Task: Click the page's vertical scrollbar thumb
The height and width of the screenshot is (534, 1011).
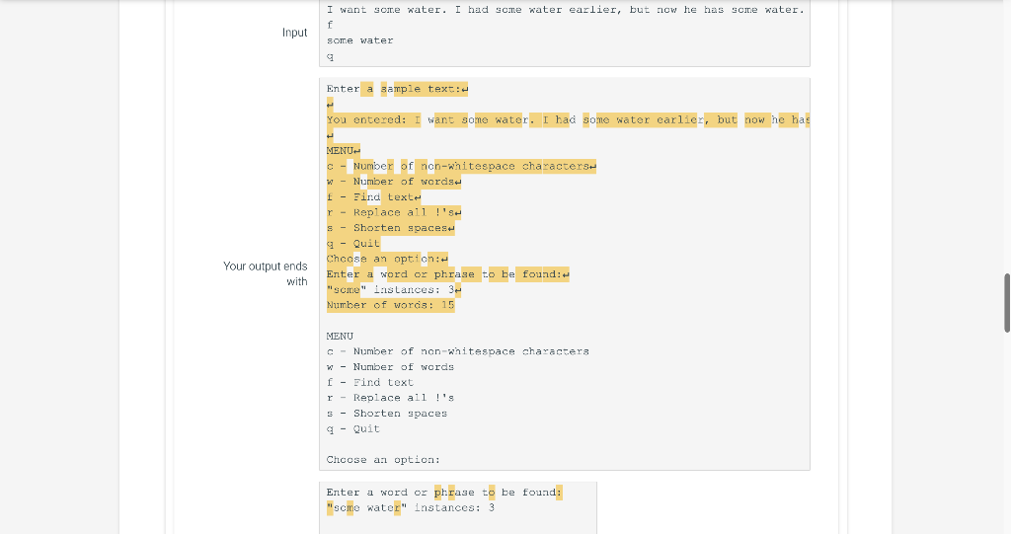Action: click(x=1006, y=303)
